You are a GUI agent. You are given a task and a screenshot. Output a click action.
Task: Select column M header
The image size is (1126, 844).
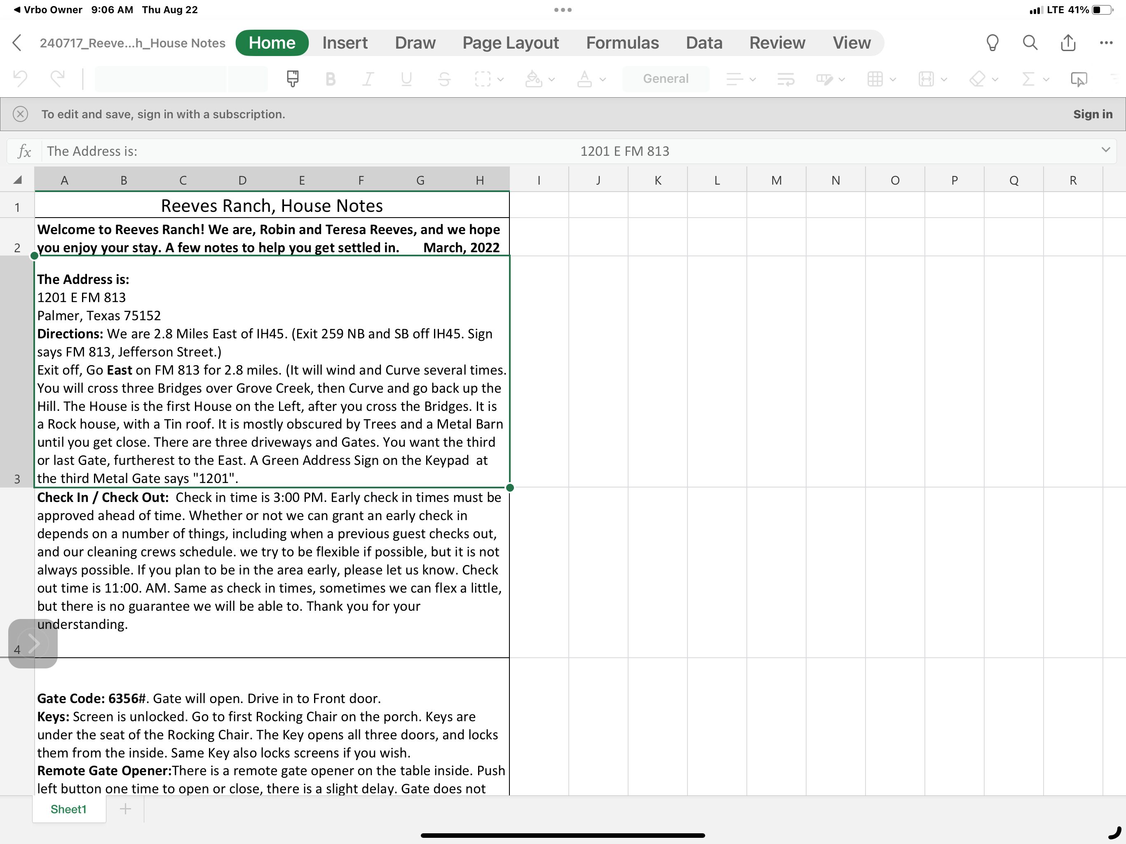pyautogui.click(x=776, y=180)
